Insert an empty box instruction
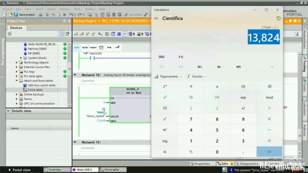308x173 pixels. pos(101,48)
